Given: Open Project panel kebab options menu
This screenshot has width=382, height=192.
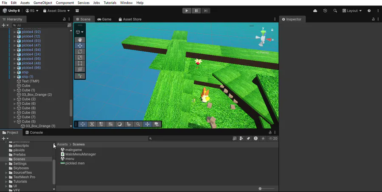Looking at the screenshot, I should tap(275, 132).
